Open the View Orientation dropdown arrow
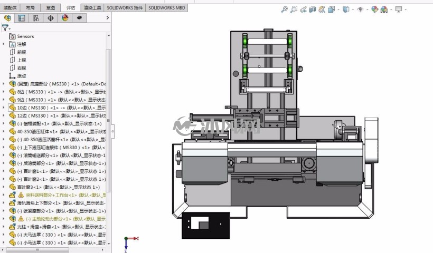The image size is (433, 253). coord(338,9)
